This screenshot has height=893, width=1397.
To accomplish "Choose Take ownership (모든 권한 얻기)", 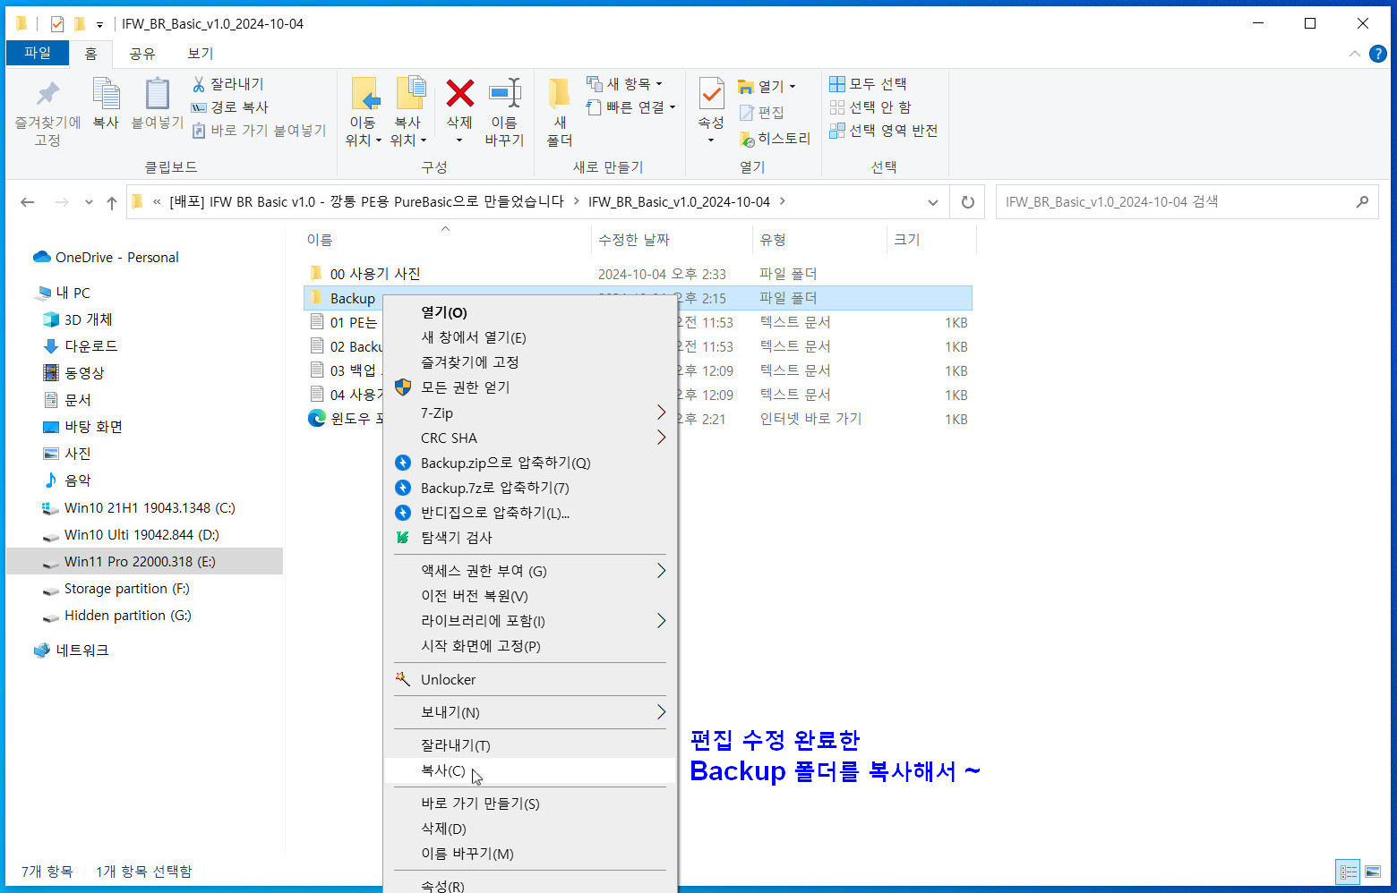I will coord(529,387).
